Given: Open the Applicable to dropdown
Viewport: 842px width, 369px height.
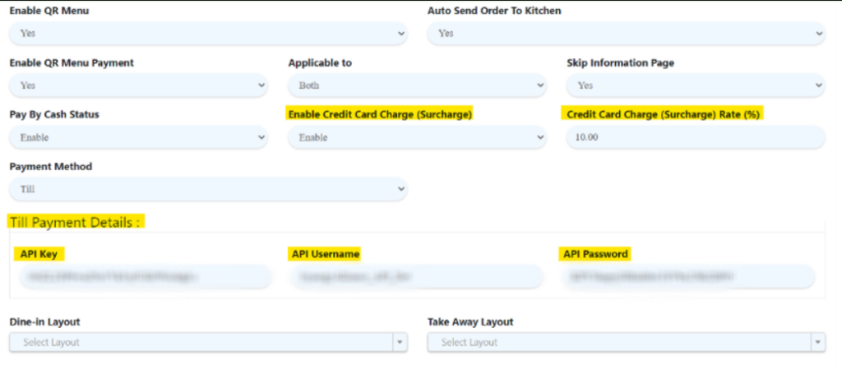Looking at the screenshot, I should (416, 85).
